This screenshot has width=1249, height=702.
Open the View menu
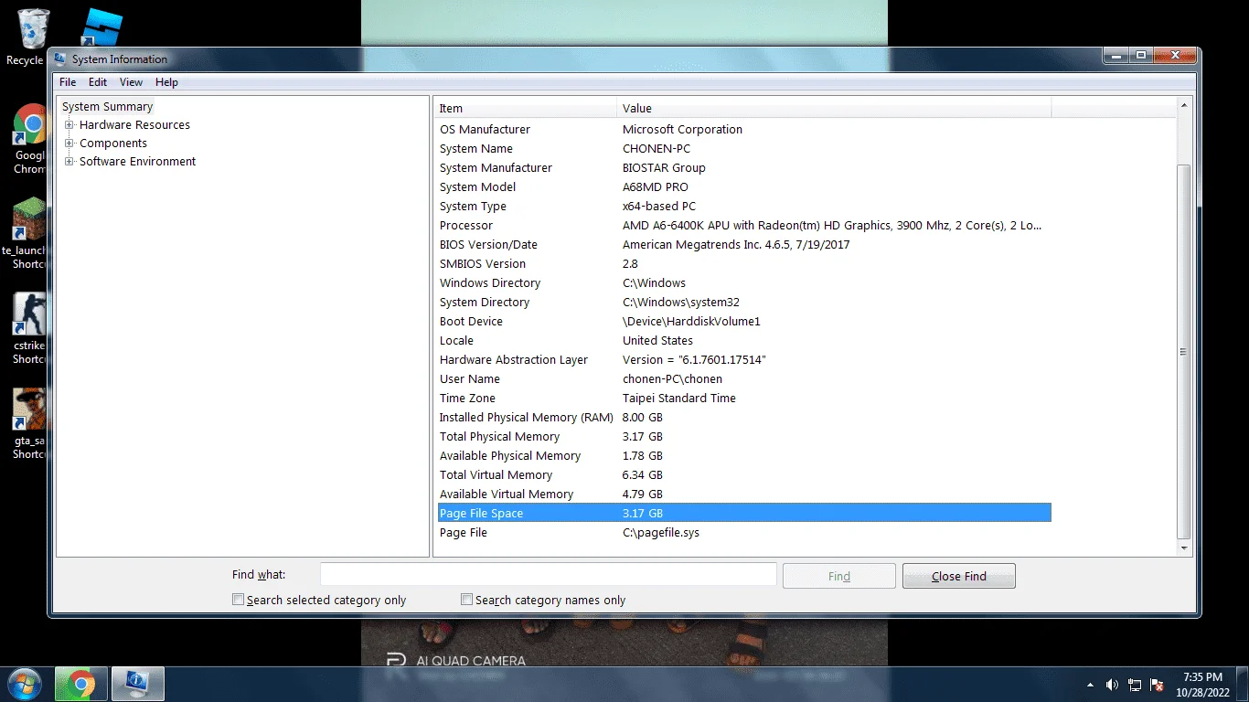tap(131, 82)
